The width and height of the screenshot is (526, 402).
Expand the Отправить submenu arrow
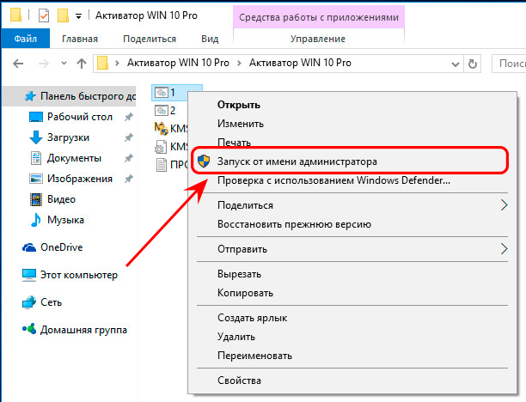coord(504,249)
